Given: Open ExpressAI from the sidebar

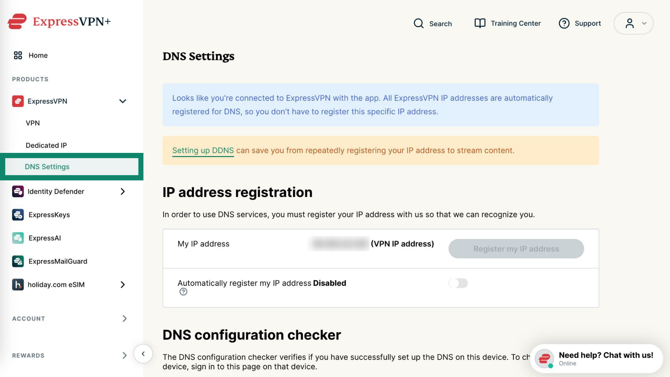Looking at the screenshot, I should point(45,238).
